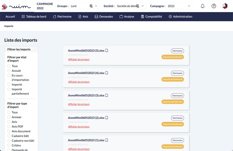Click file icon next to AnneWim06052023 (3).xlsx

107,95
